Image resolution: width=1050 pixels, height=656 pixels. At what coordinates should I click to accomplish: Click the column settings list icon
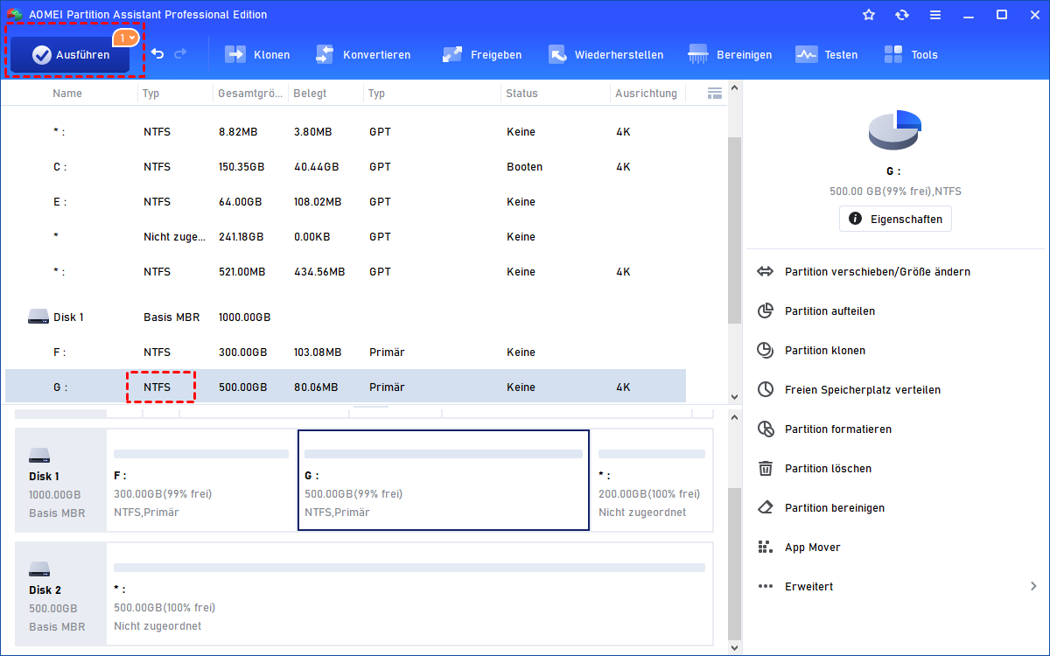(x=714, y=93)
